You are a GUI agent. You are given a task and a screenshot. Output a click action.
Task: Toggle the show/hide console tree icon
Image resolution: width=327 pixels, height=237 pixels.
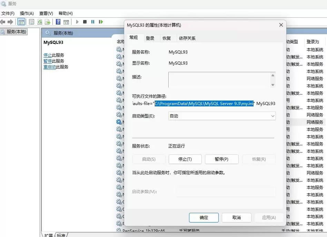point(21,22)
